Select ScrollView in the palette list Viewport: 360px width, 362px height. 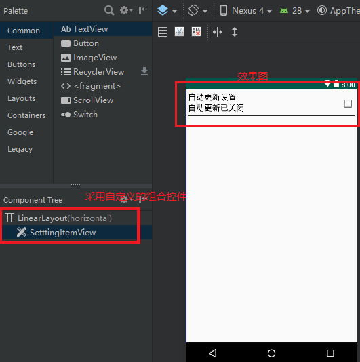pyautogui.click(x=103, y=100)
